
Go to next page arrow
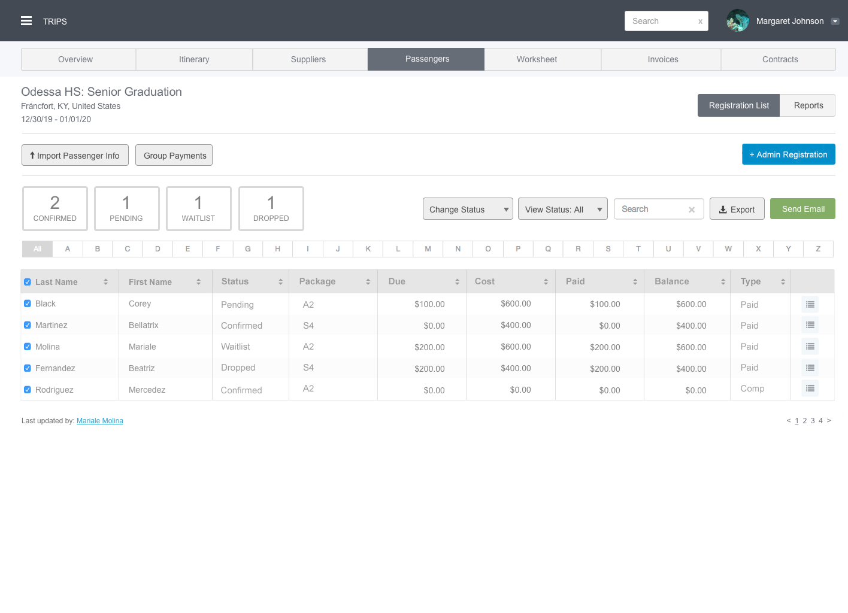[829, 421]
